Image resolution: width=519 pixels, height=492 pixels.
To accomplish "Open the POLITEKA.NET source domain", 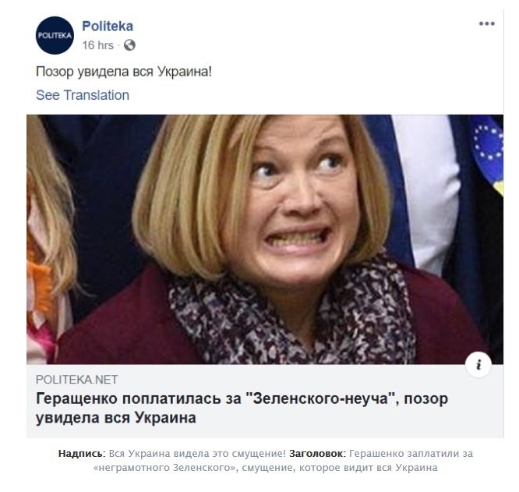I will (77, 380).
